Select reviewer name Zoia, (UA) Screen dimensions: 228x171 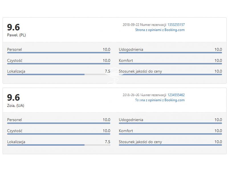16,105
